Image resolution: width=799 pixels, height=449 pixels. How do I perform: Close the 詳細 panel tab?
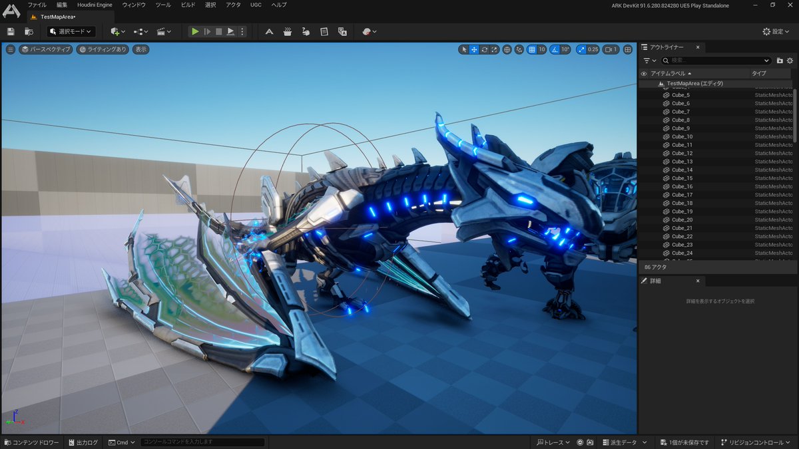coord(698,281)
